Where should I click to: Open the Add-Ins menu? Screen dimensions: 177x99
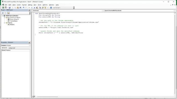(x=45, y=5)
